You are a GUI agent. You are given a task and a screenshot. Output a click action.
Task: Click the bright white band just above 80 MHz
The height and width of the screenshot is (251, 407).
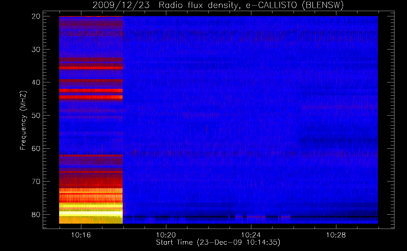(x=91, y=213)
